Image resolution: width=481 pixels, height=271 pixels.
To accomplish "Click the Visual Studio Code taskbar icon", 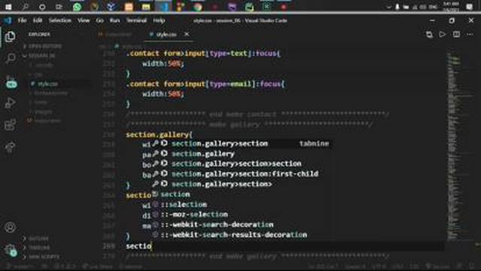I will click(163, 7).
